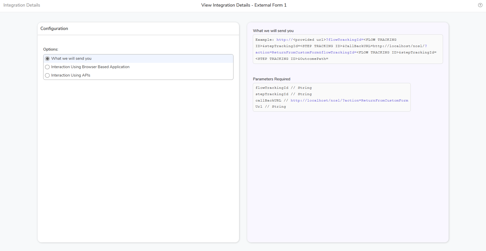Click the 'action=ReturnFromCustomForm&flowTrackingId=' link

[x=306, y=52]
